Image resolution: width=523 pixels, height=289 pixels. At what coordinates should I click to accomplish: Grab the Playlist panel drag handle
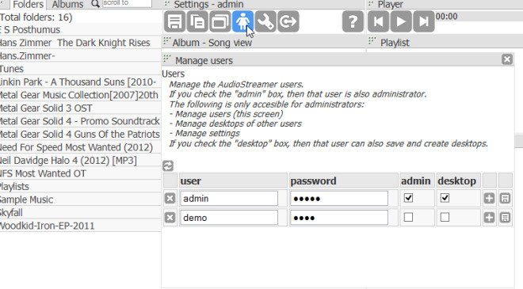[x=372, y=41]
